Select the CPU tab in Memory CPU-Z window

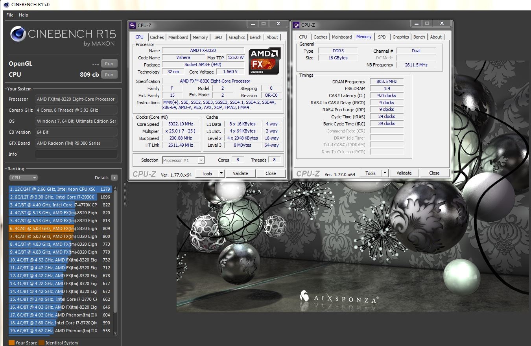[x=303, y=37]
